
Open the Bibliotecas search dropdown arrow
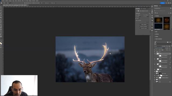(x=171, y=11)
